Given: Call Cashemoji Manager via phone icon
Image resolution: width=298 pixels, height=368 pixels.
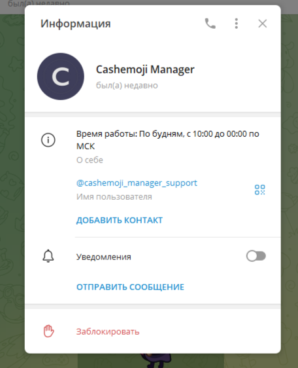Looking at the screenshot, I should (x=210, y=24).
